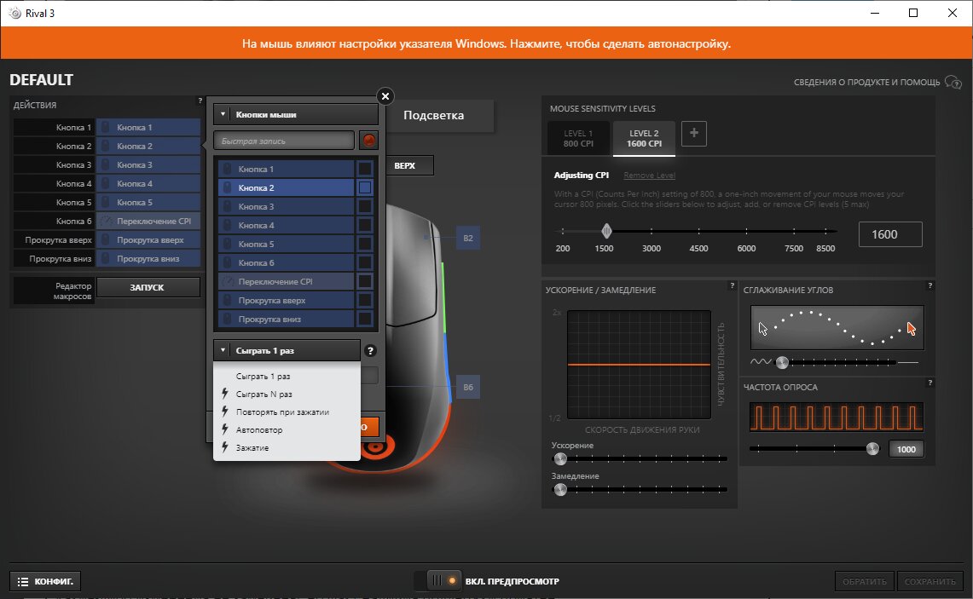Tick the checkbox beside Кнопка 1 in popup list
Screen dimensions: 973x599
click(365, 169)
